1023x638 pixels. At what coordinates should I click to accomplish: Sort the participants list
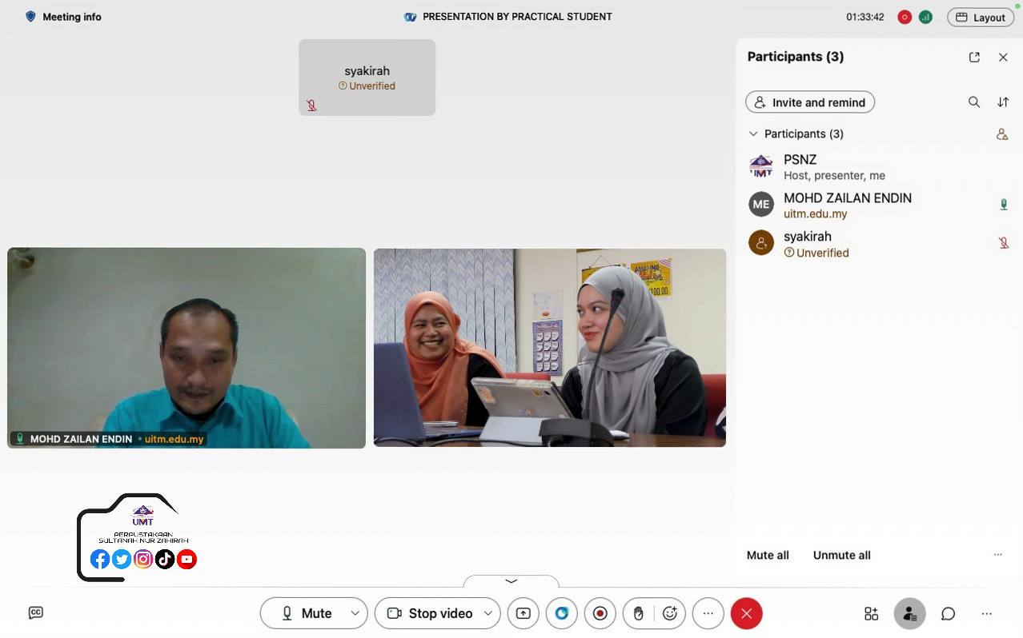pos(1003,102)
